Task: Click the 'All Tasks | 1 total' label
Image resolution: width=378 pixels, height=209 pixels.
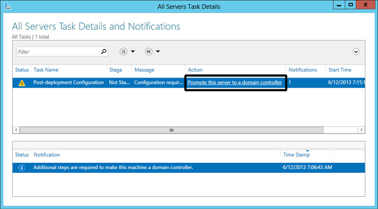Action: click(x=30, y=37)
